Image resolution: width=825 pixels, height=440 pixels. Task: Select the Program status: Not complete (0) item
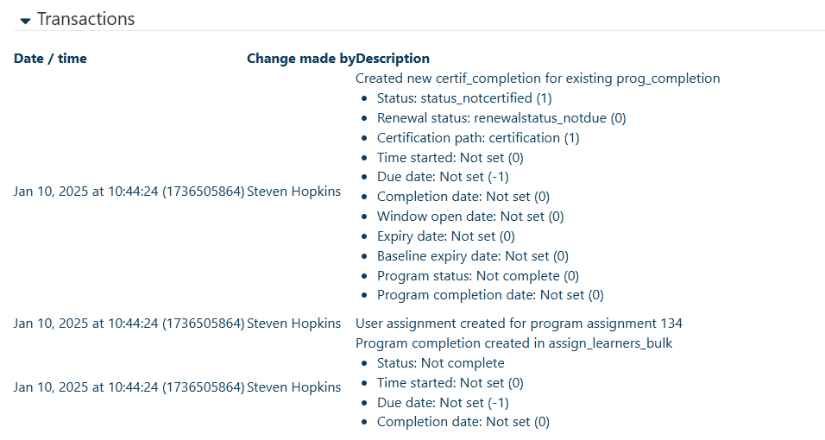[478, 276]
